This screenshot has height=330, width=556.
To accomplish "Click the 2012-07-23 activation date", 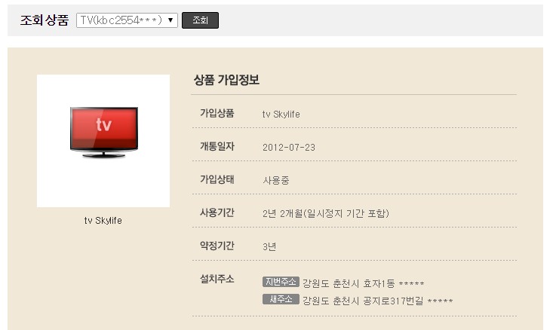I will pyautogui.click(x=288, y=148).
